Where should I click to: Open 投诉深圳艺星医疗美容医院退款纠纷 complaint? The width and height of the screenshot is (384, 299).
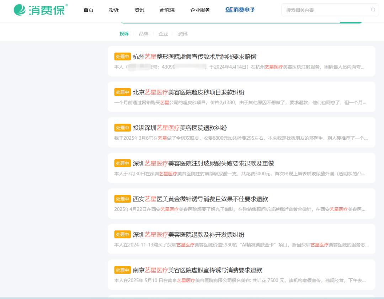click(180, 128)
